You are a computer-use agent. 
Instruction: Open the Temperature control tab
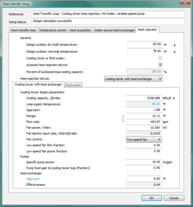point(52,30)
